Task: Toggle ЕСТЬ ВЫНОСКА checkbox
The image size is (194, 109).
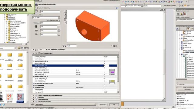Action: (104, 85)
